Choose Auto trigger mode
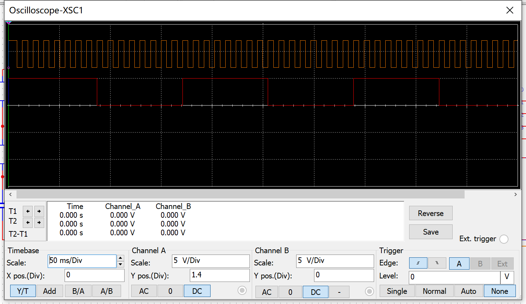 [x=468, y=291]
